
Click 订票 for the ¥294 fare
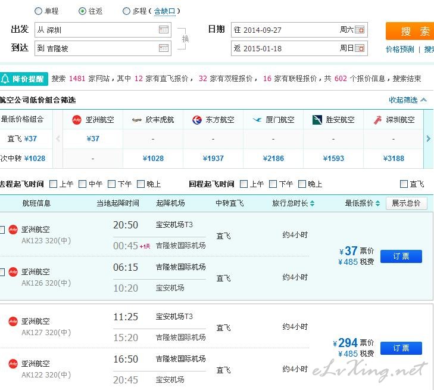pyautogui.click(x=401, y=348)
